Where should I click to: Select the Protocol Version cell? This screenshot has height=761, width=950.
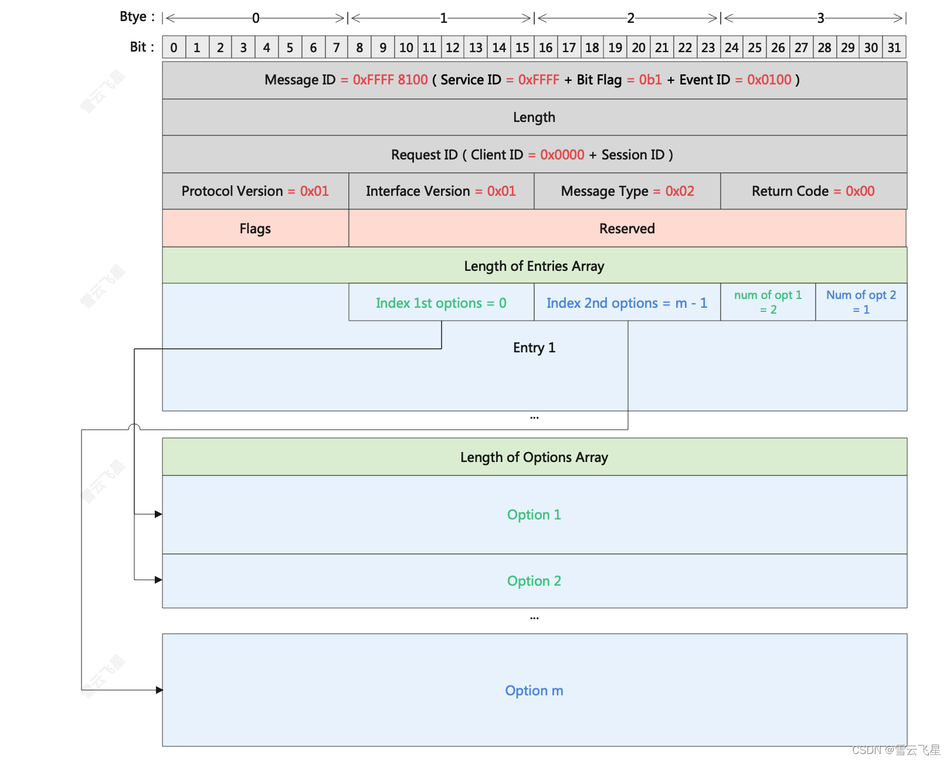click(255, 191)
